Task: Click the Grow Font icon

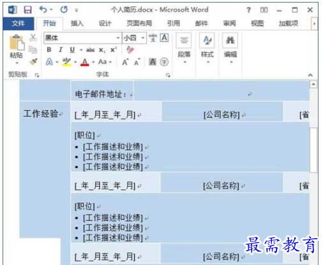Action: click(x=125, y=62)
